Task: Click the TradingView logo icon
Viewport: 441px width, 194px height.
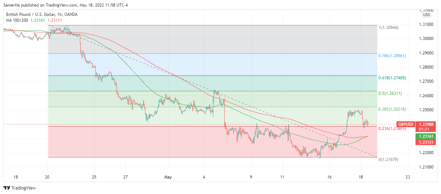Action: tap(7, 188)
